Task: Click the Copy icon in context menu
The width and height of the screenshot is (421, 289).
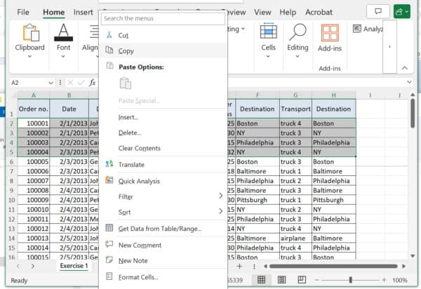Action: click(109, 50)
